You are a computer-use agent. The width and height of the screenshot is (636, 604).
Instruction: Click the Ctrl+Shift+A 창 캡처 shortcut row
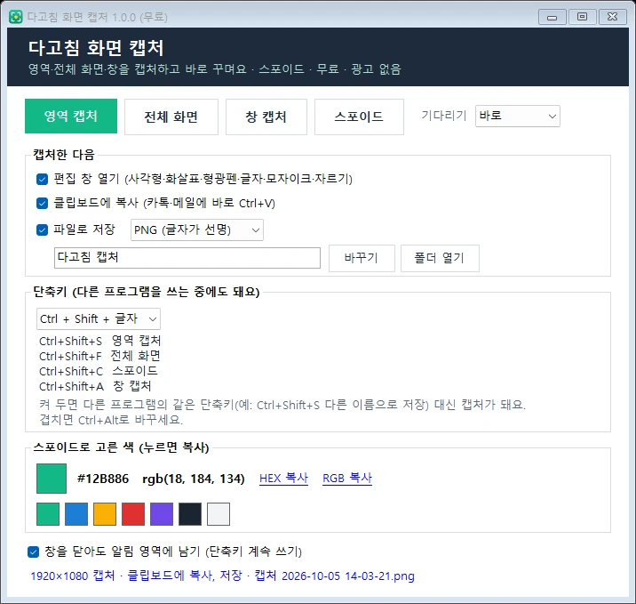[x=95, y=386]
